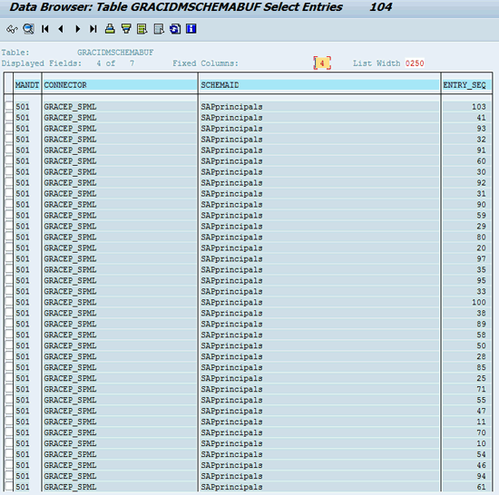
Task: Jump to last entry arrow icon
Action: (93, 29)
